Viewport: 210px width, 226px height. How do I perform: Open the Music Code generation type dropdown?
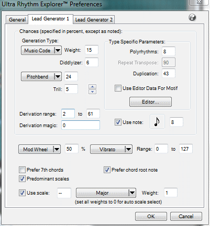[x=41, y=50]
